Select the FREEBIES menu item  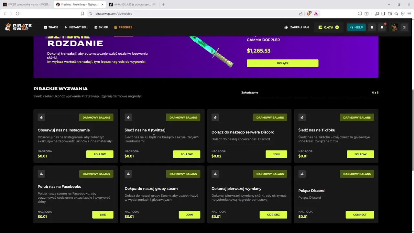click(x=123, y=27)
